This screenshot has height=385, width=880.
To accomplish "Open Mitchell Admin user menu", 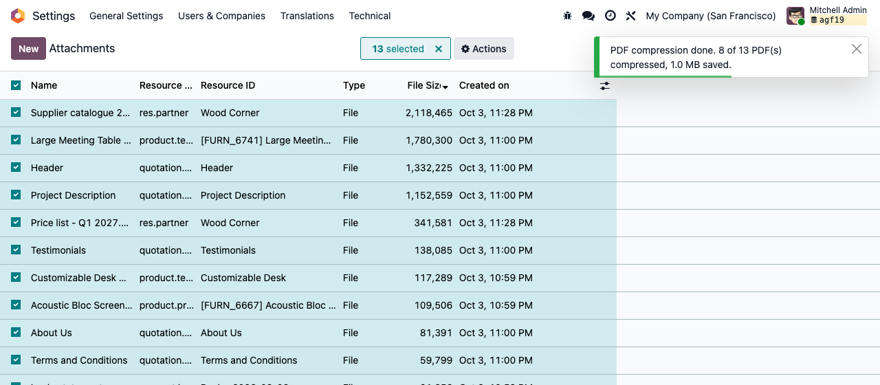I will pos(827,16).
